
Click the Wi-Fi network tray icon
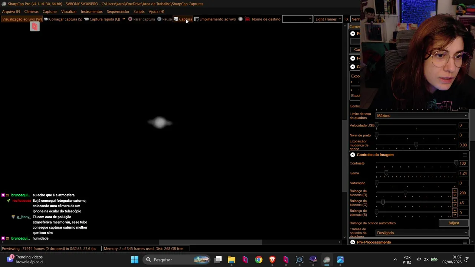(419, 260)
